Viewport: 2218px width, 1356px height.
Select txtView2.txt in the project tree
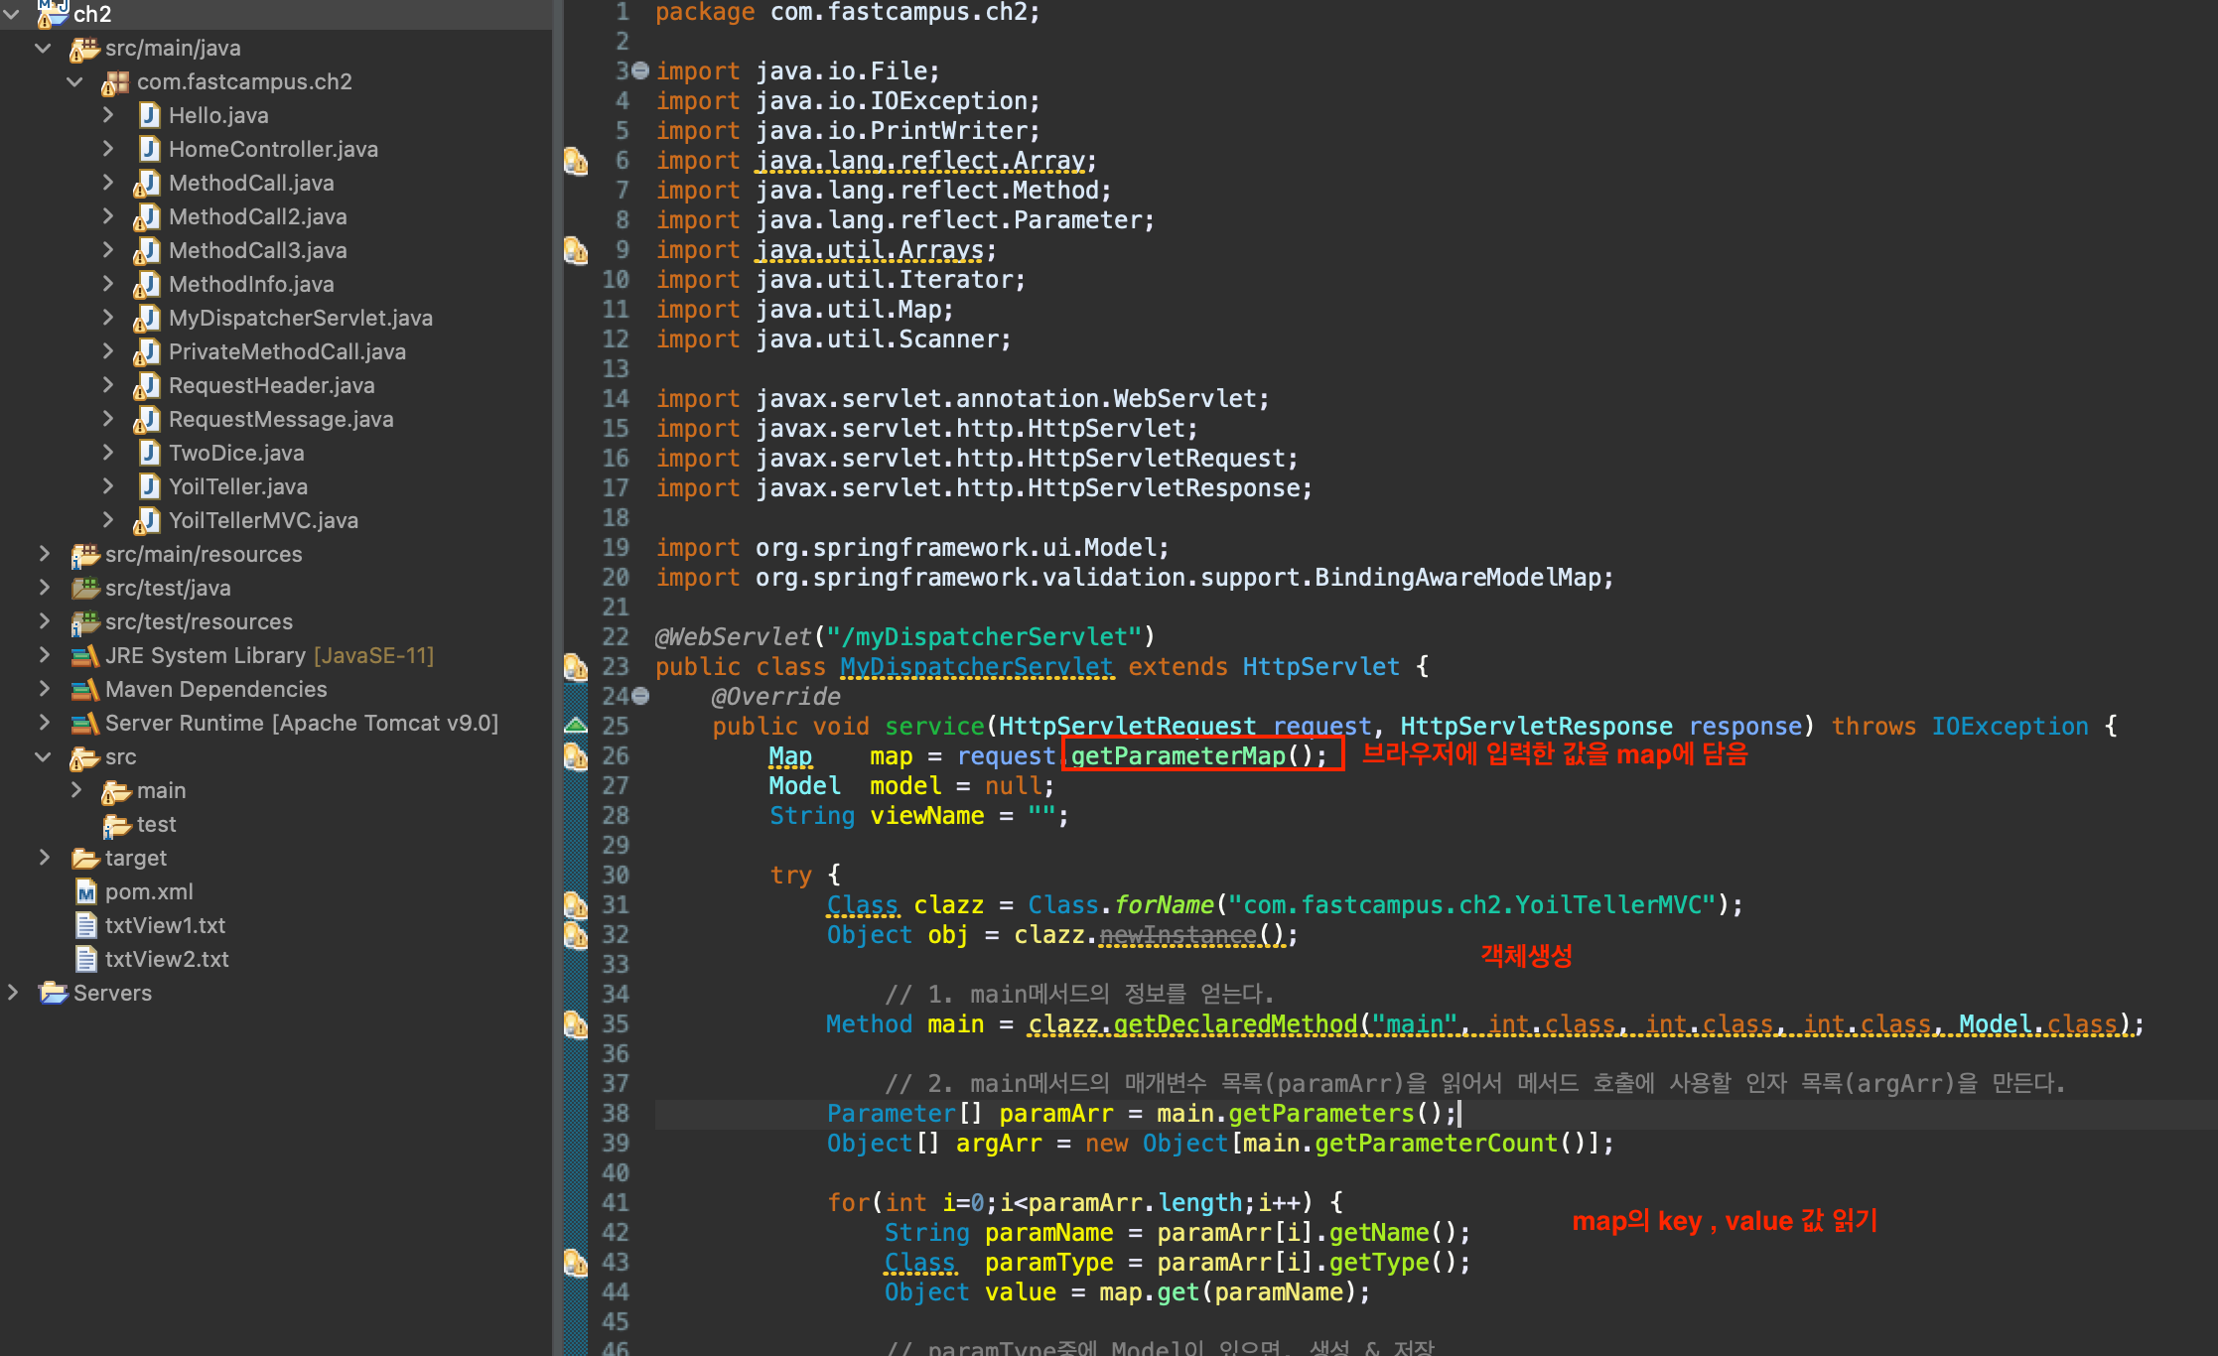tap(167, 959)
